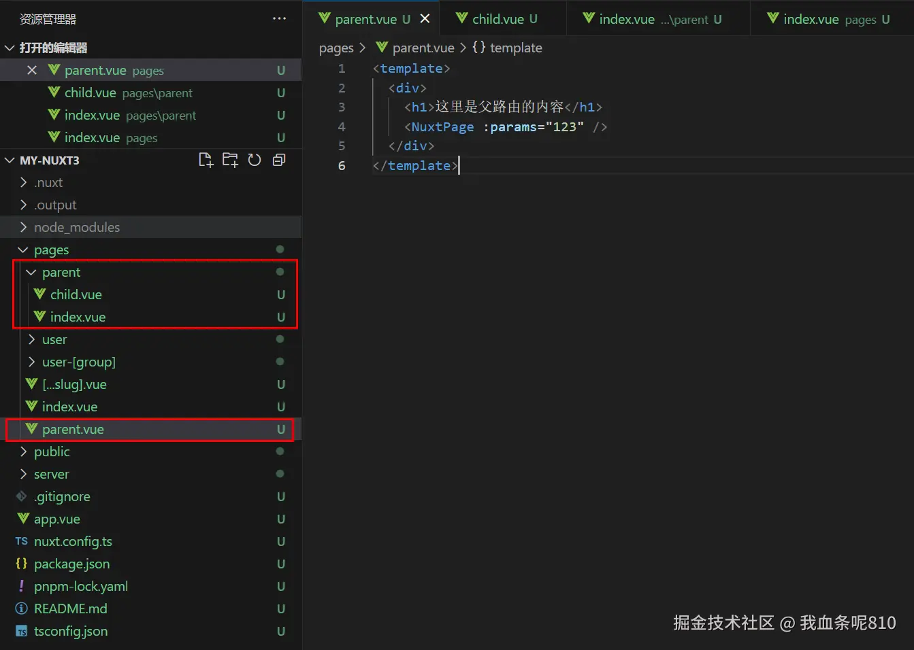
Task: Select index.vue pages in open editors
Action: tap(151, 137)
